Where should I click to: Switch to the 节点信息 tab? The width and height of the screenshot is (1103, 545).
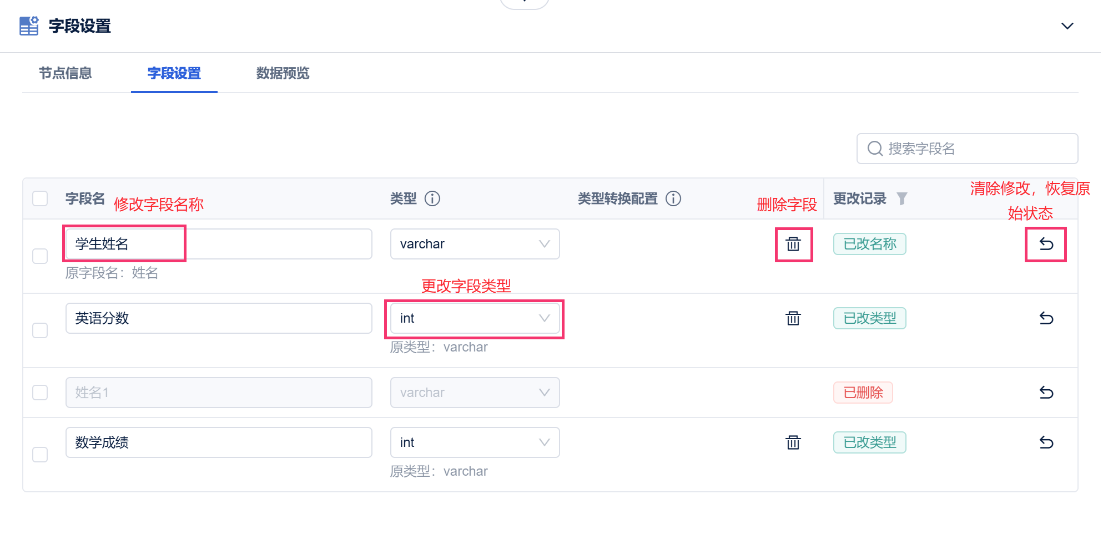(x=66, y=73)
